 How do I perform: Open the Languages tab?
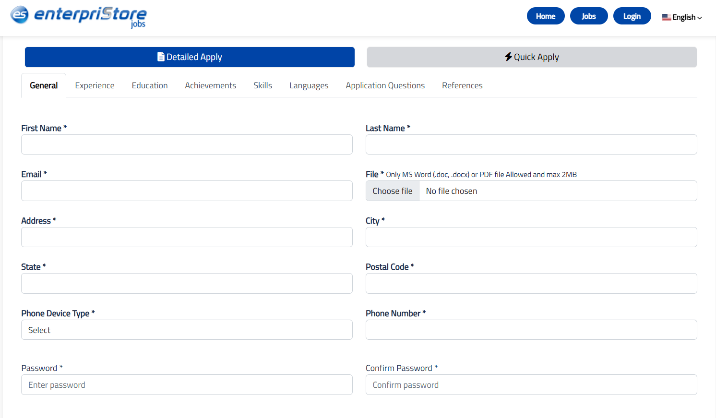[309, 85]
